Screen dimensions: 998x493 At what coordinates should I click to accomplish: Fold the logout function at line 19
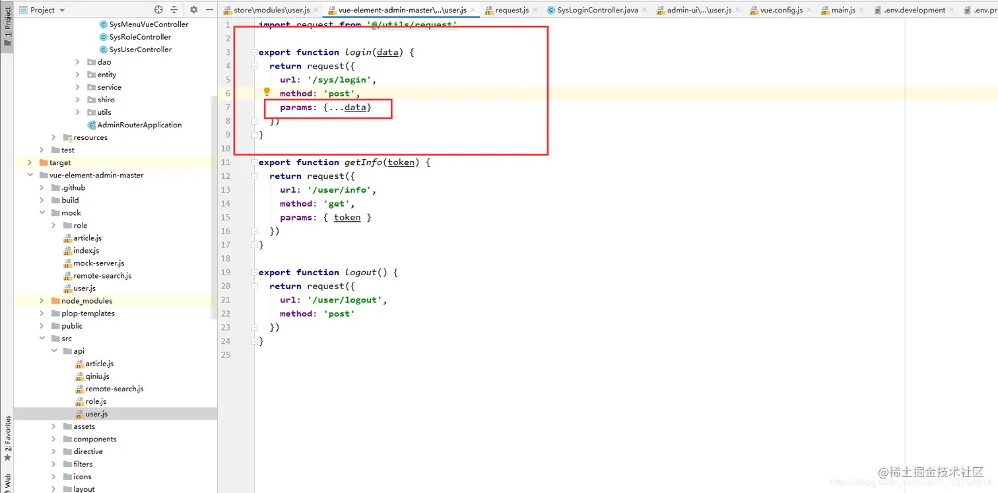coord(254,273)
